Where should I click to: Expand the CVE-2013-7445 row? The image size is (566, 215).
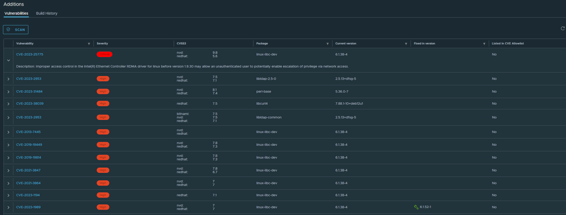pos(8,132)
